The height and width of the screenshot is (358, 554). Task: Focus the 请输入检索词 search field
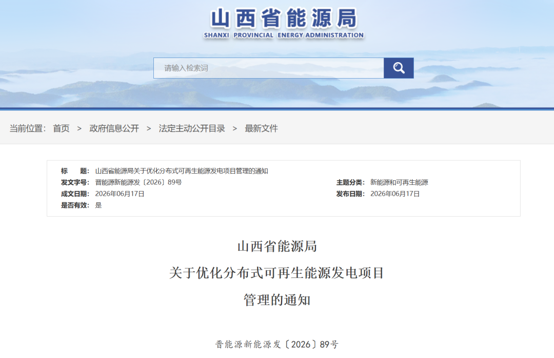[x=268, y=68]
